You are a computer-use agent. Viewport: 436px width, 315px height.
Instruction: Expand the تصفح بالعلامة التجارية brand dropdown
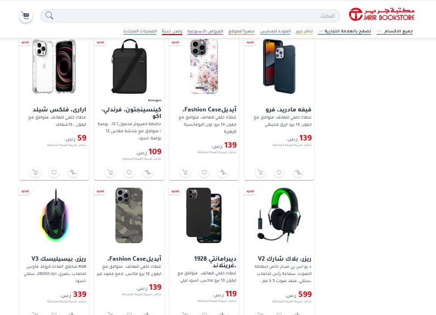(x=345, y=31)
